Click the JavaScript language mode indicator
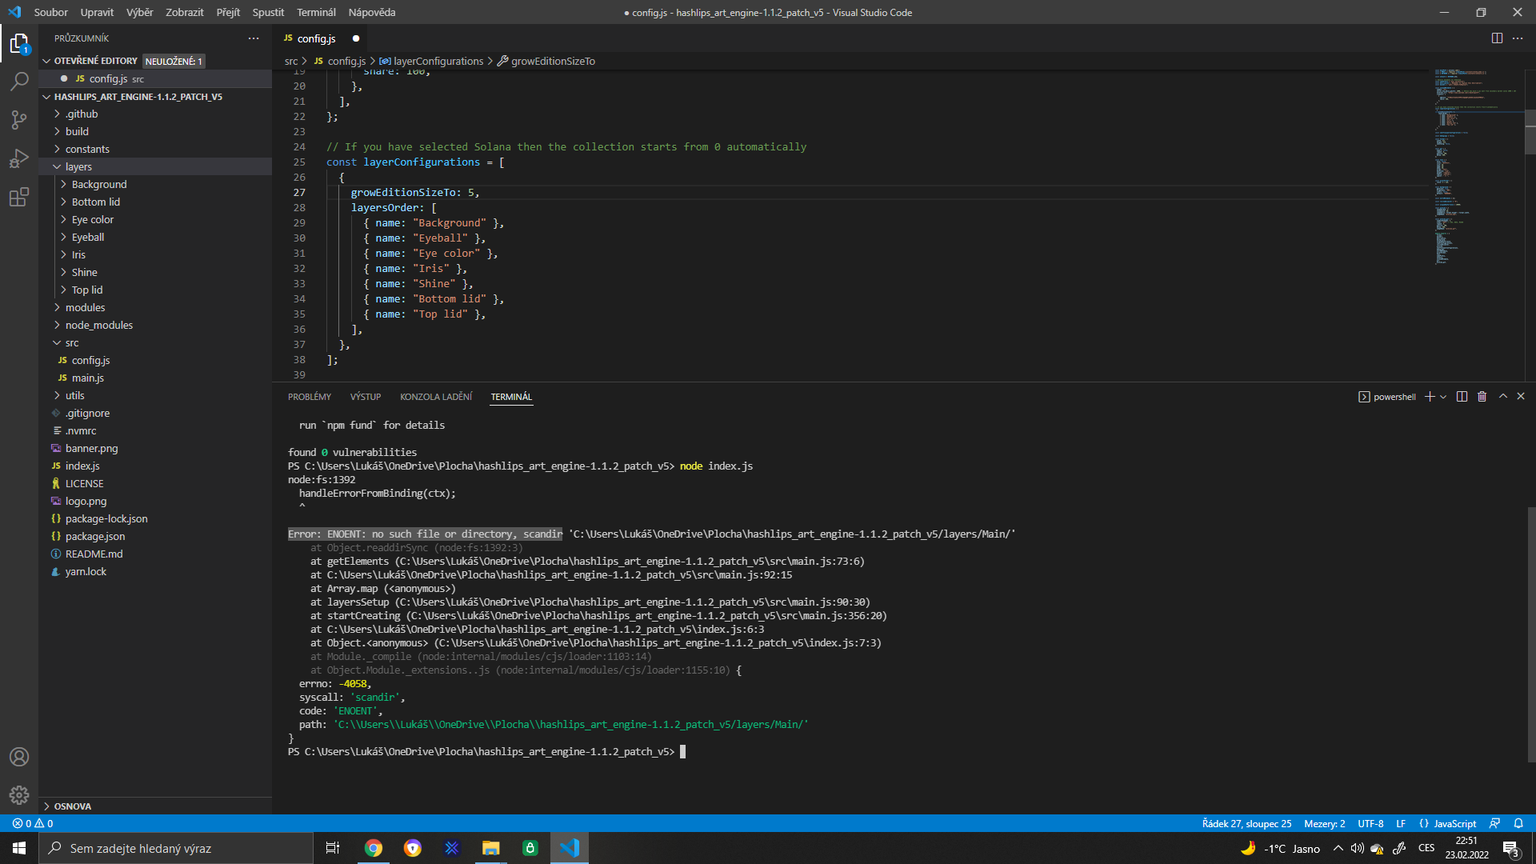This screenshot has width=1536, height=864. tap(1454, 823)
